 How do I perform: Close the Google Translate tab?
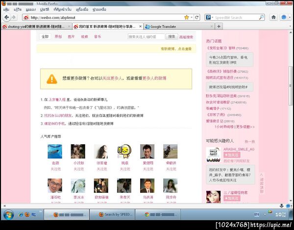212,26
